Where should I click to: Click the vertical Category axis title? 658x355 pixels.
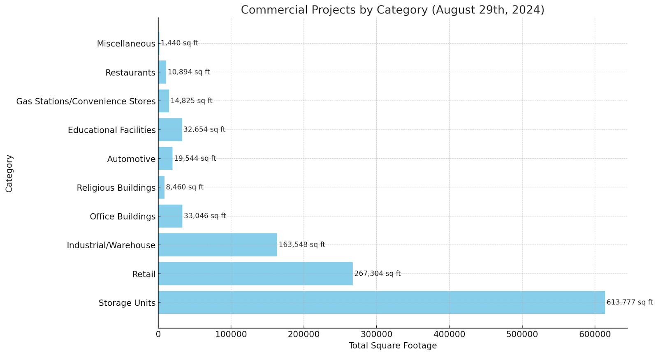[9, 173]
